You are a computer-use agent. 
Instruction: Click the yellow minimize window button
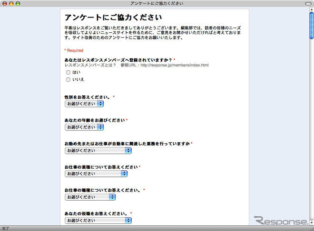point(11,4)
